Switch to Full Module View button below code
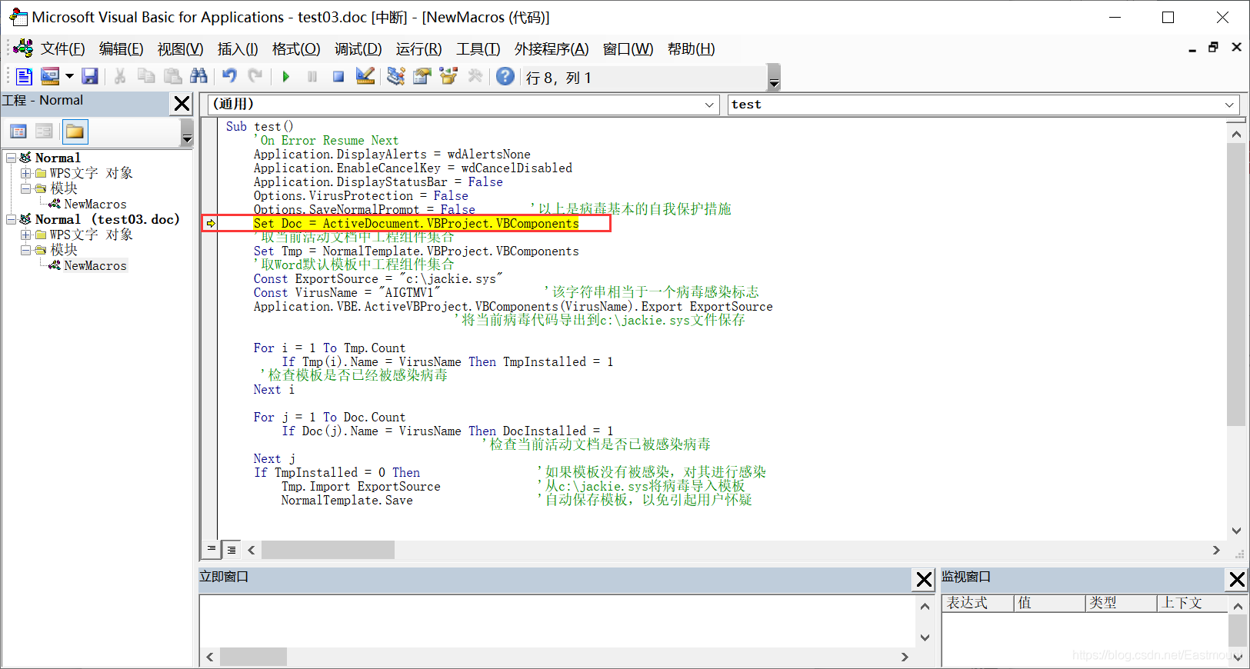The width and height of the screenshot is (1250, 669). coord(231,549)
